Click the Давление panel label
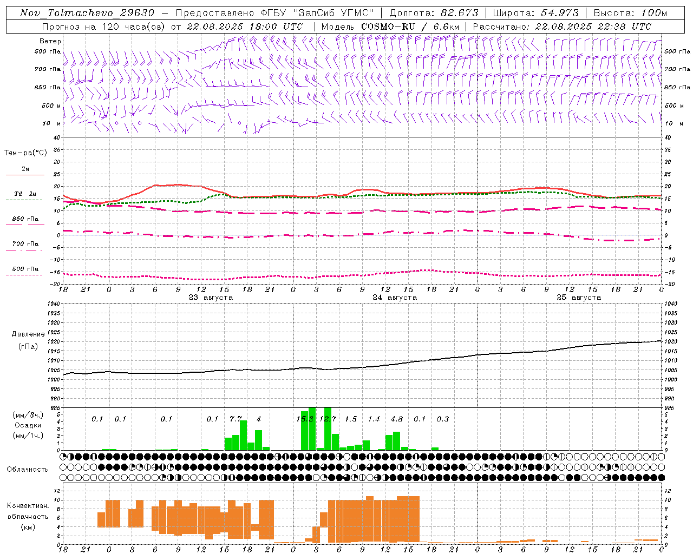The width and height of the screenshot is (693, 554). click(x=28, y=334)
